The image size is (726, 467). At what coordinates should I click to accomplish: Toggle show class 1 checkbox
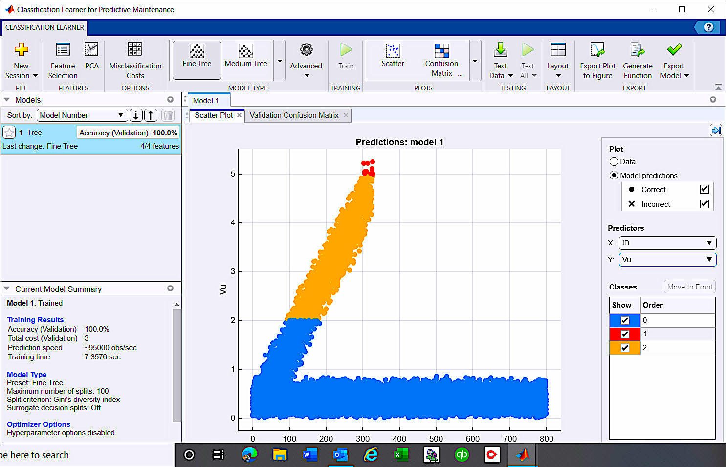tap(625, 334)
